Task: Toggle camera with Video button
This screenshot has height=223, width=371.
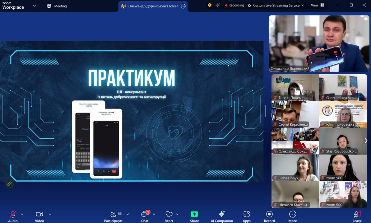Action: point(39,216)
